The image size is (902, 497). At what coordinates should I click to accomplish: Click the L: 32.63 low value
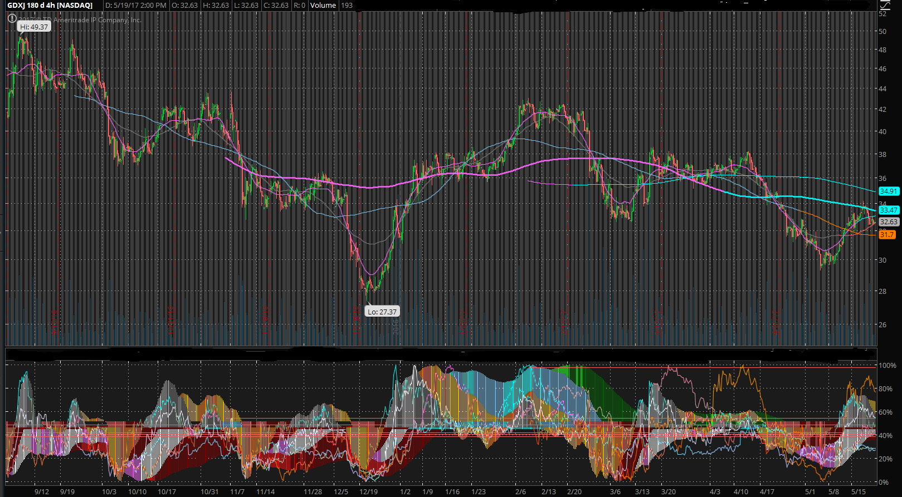pos(245,5)
